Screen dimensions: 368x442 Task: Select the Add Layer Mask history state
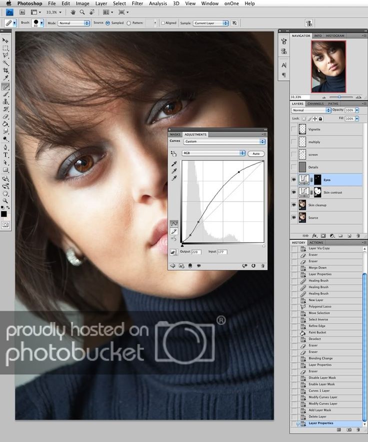coord(319,410)
